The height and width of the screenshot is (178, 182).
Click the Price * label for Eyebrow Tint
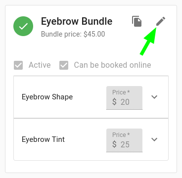tap(121, 135)
